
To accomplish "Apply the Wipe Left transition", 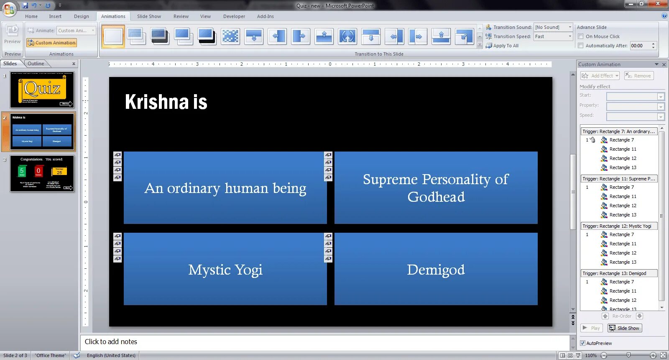I will pyautogui.click(x=277, y=36).
